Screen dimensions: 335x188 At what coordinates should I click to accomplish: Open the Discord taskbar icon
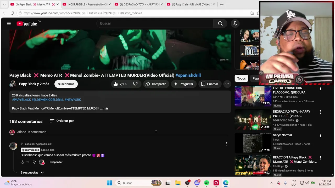click(x=197, y=183)
